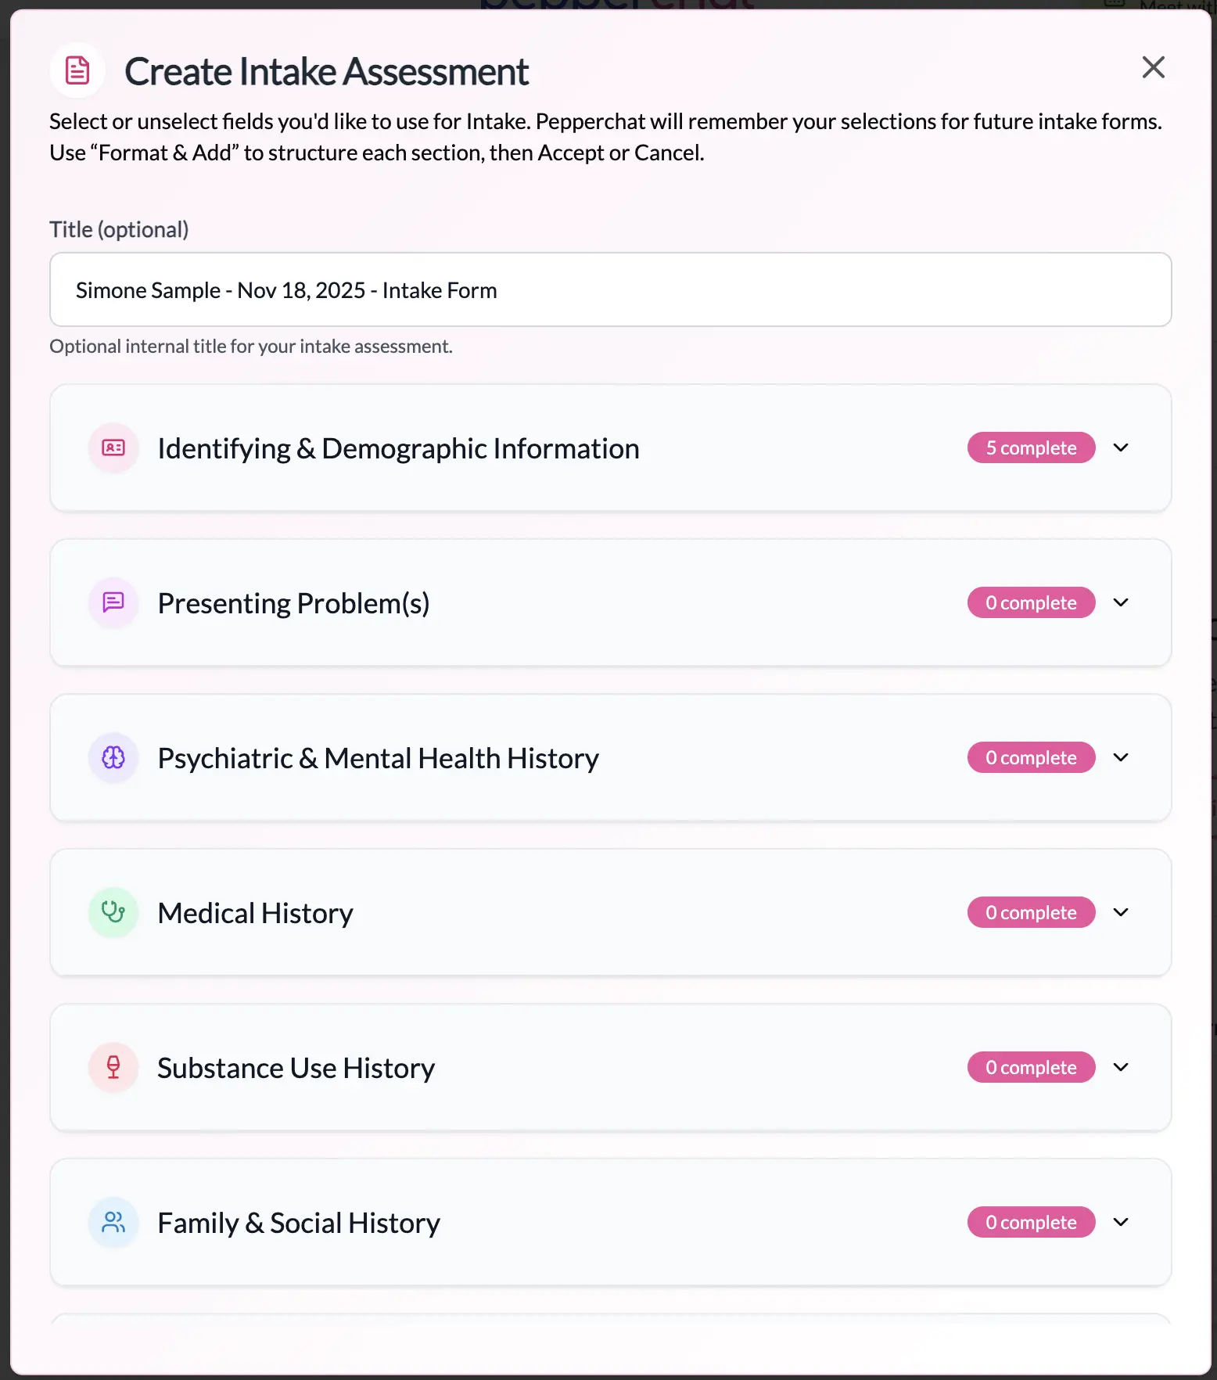Close the Create Intake Assessment dialog
The image size is (1217, 1380).
pyautogui.click(x=1153, y=67)
